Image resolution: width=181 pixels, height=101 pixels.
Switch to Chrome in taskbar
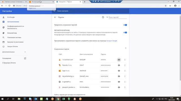pos(58,99)
